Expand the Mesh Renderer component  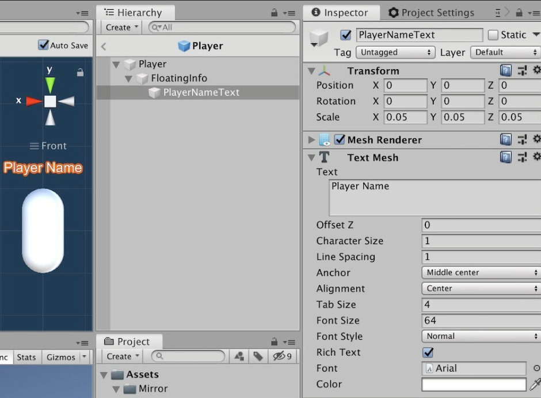pos(311,140)
